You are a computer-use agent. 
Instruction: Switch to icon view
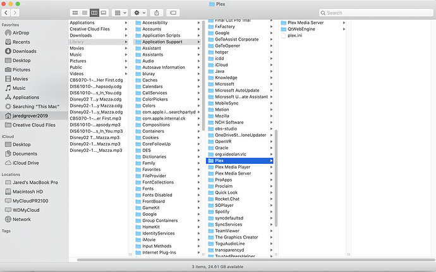(75, 13)
